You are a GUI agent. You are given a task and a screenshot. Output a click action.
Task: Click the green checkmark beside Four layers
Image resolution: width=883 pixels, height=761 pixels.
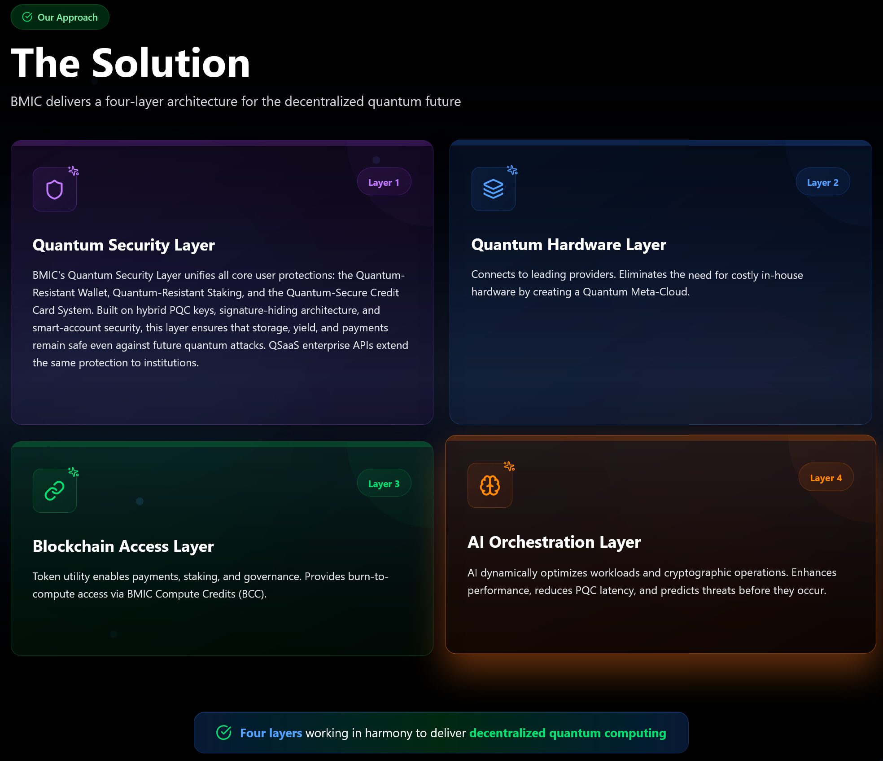click(x=224, y=733)
